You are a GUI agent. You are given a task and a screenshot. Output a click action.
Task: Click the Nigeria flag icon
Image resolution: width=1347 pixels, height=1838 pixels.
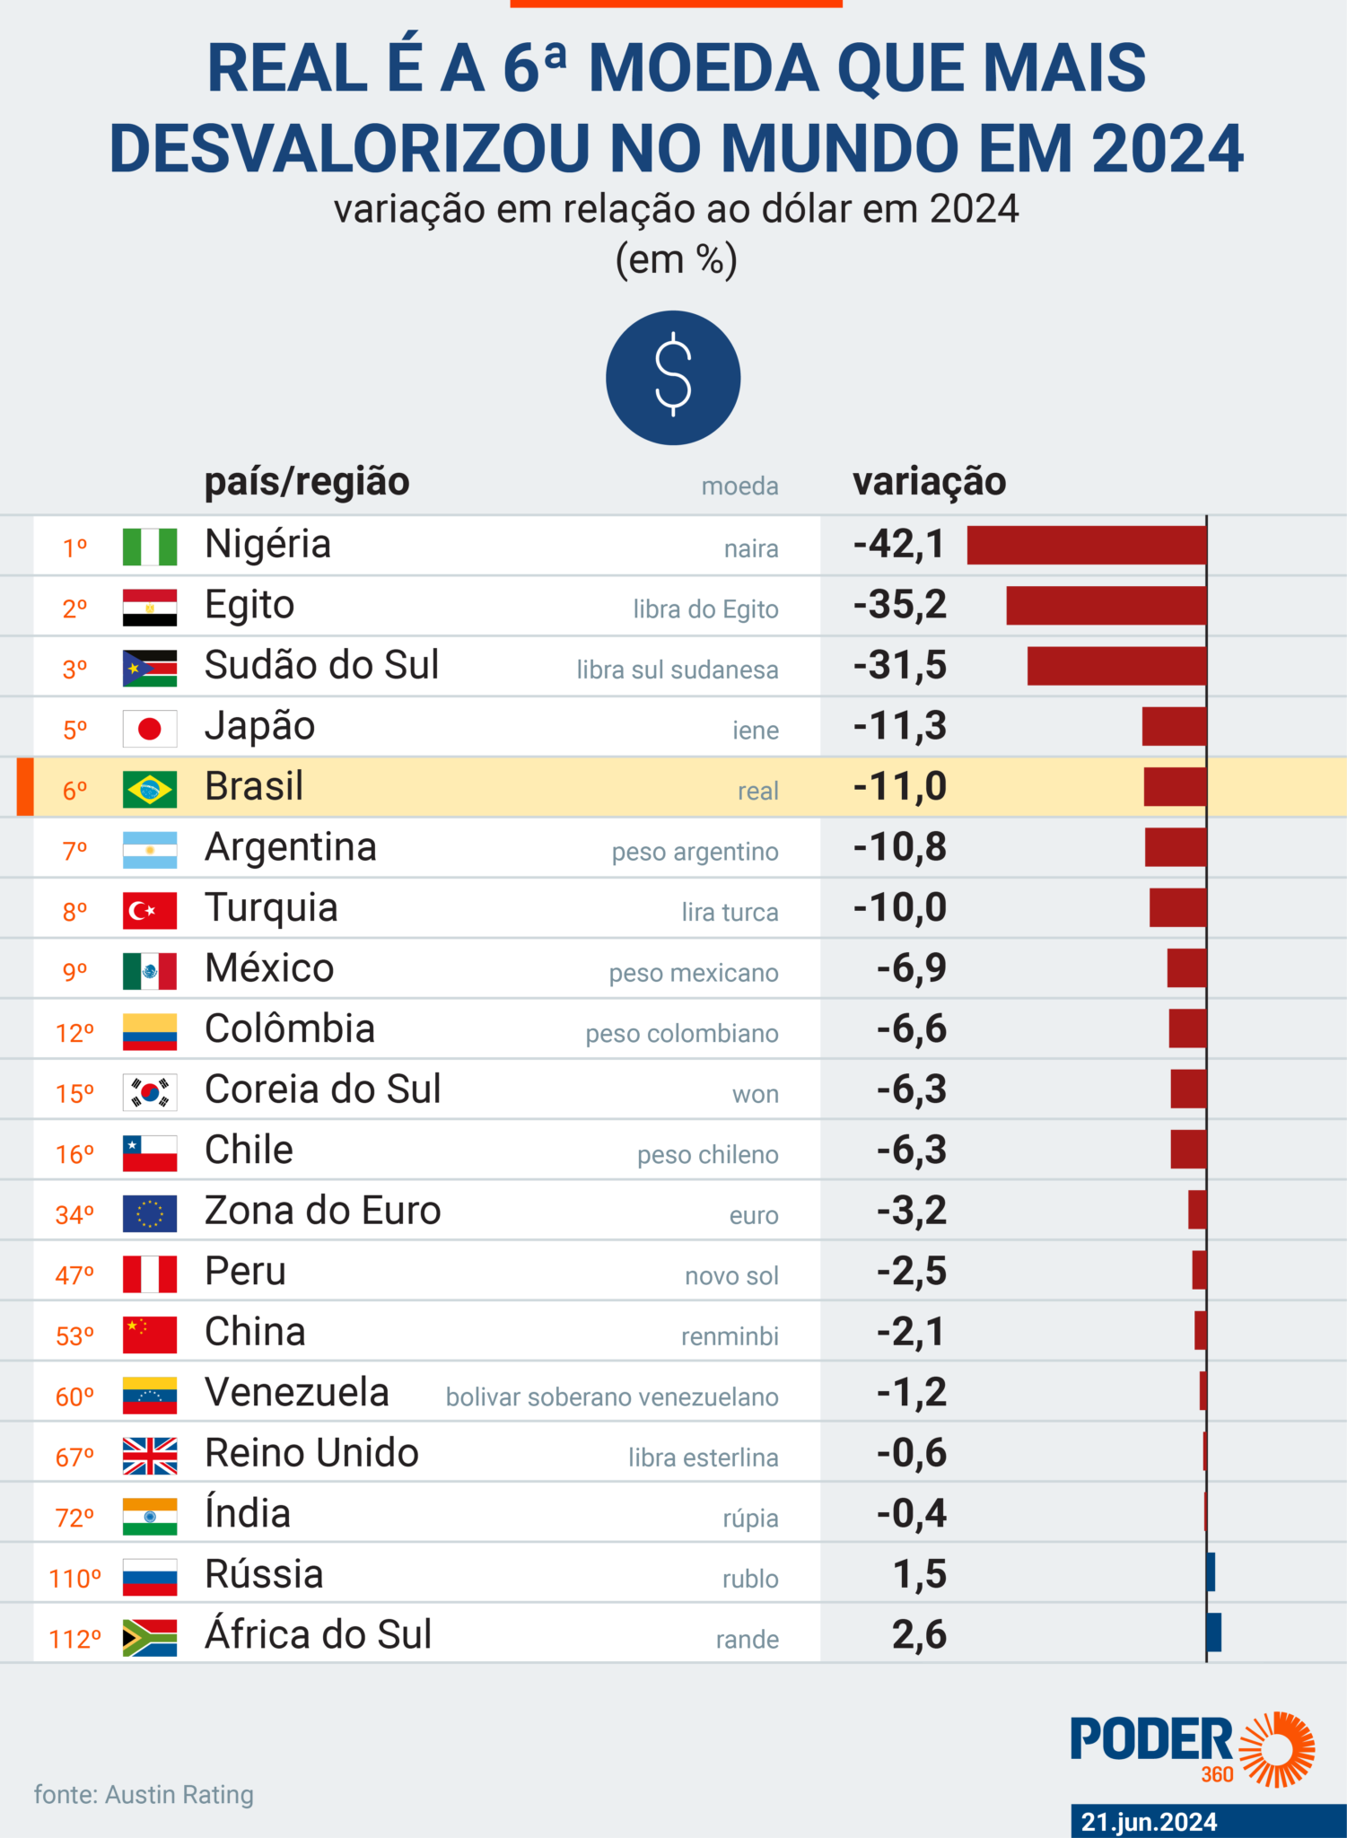click(x=150, y=547)
